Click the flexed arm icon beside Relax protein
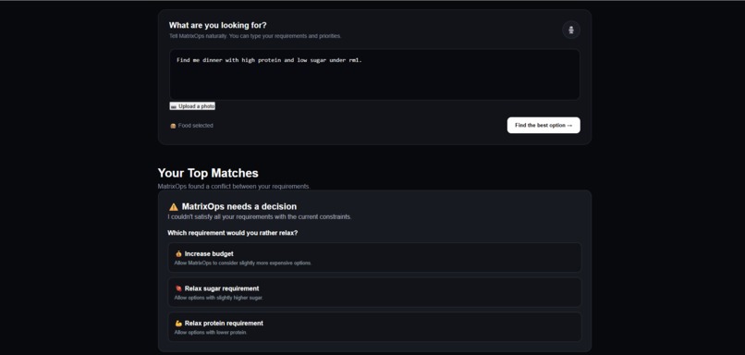The image size is (745, 355). tap(178, 324)
